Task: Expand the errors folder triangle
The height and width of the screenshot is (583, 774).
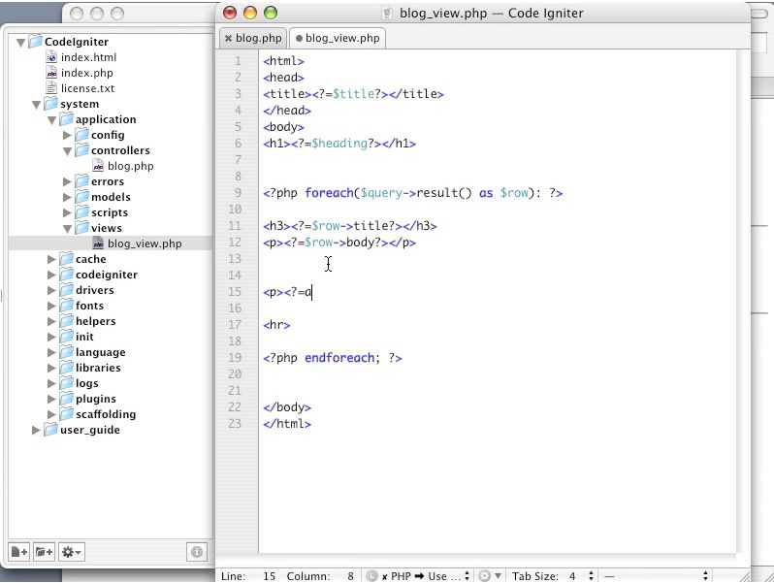Action: [68, 181]
